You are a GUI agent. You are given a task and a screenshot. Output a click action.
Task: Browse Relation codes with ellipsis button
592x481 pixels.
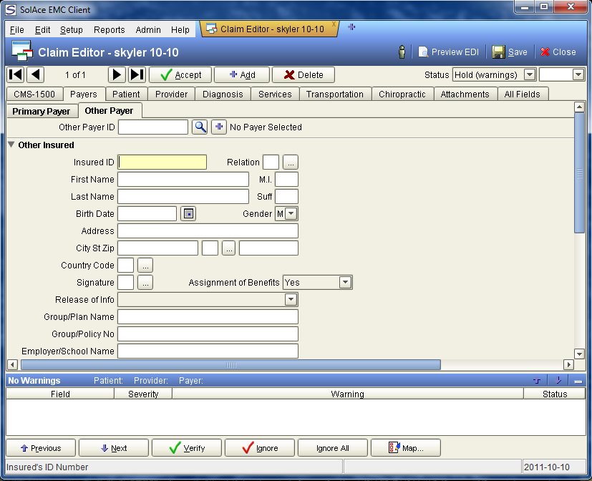pyautogui.click(x=291, y=162)
